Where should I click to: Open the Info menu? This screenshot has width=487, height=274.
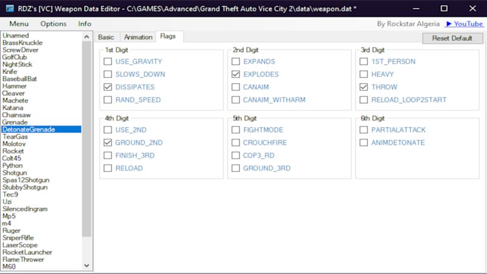[x=85, y=24]
